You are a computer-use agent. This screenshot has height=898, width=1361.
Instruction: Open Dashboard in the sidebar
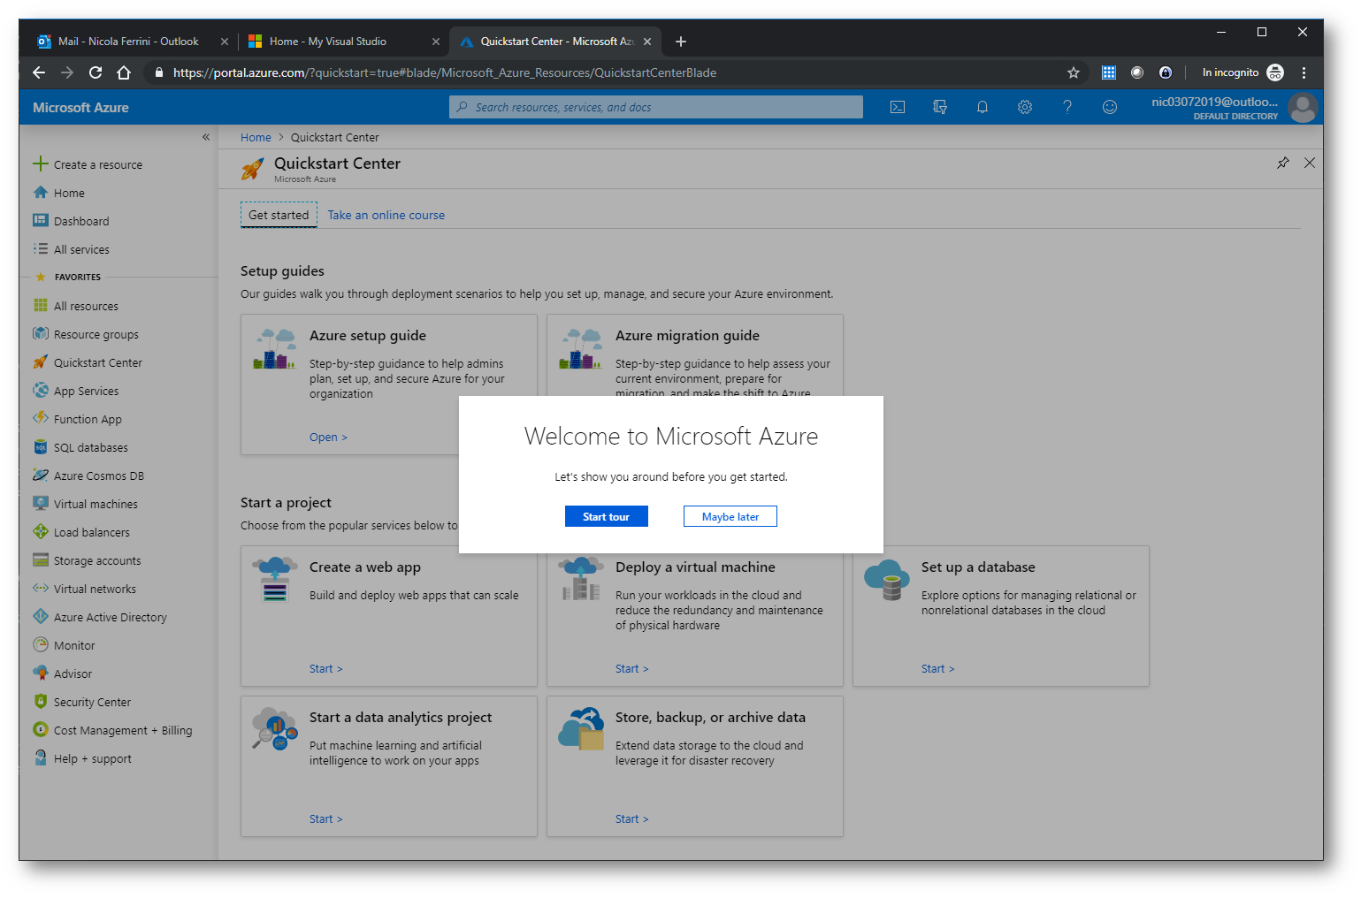click(81, 221)
